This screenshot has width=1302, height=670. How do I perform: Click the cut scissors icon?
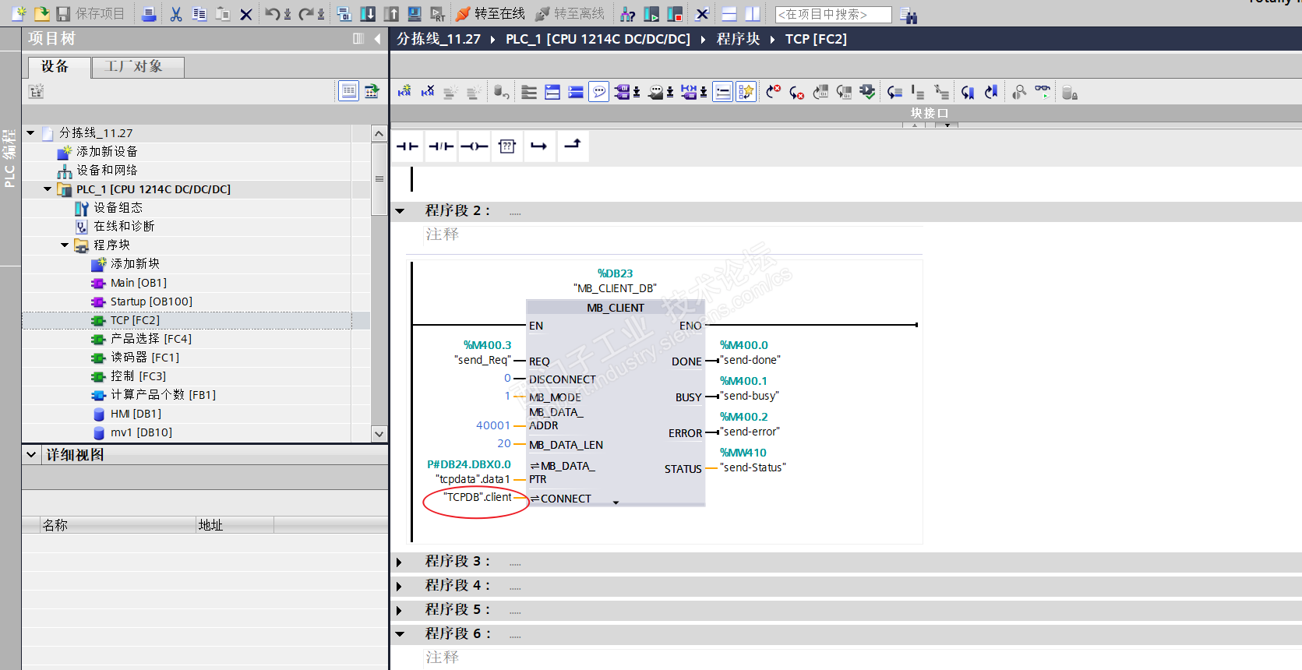(176, 14)
